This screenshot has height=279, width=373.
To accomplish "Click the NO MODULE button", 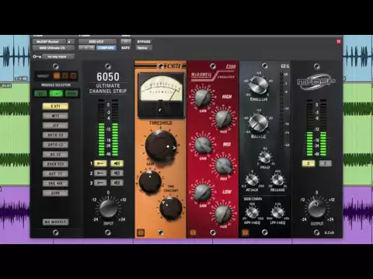I will tap(55, 222).
